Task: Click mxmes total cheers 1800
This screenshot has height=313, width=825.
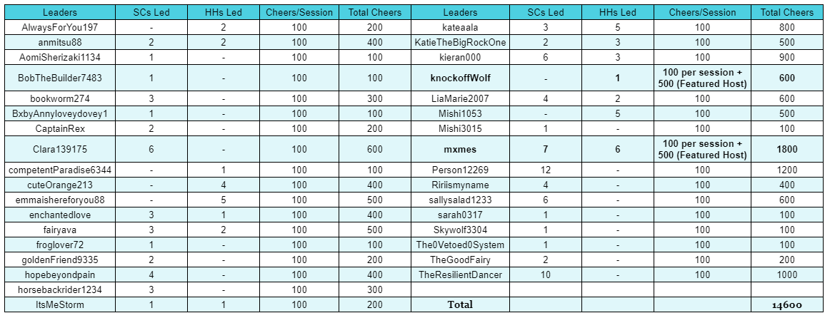Action: click(x=787, y=150)
